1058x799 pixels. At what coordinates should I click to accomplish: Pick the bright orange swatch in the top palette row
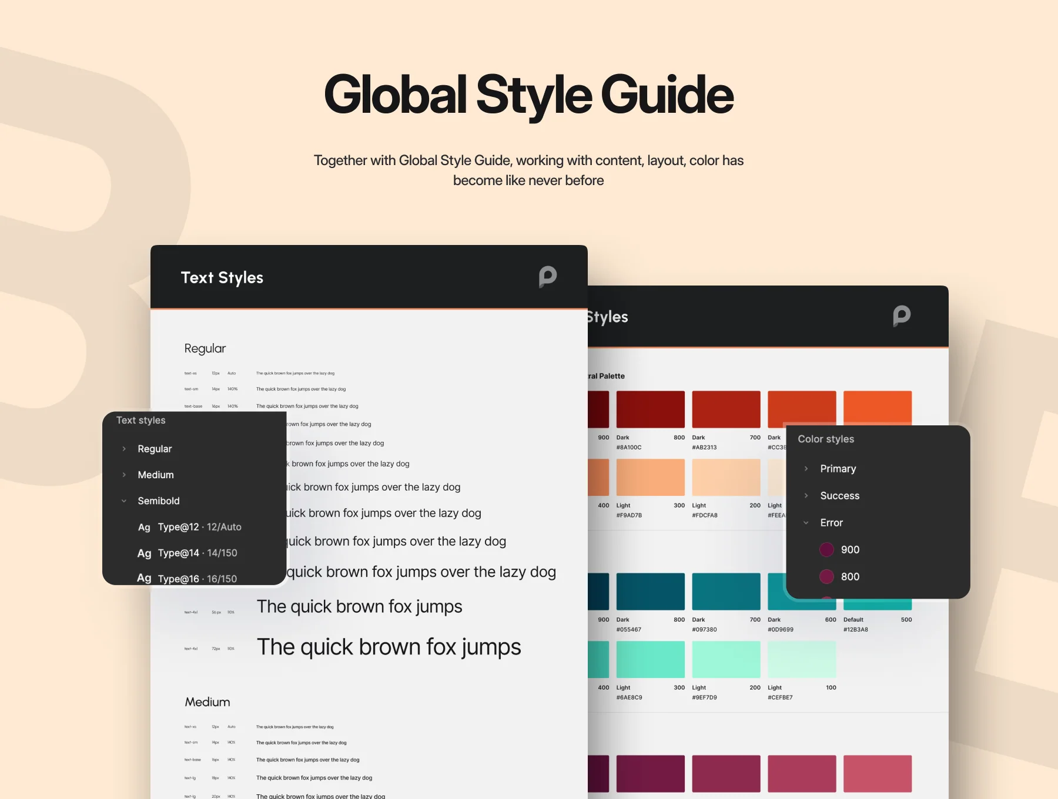[878, 408]
